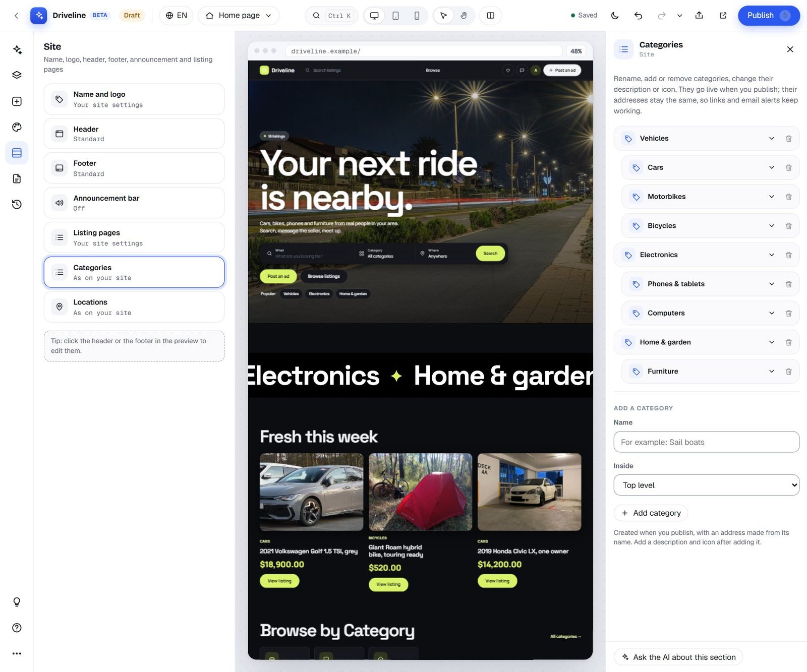Click the Search button in preview hero
807x672 pixels.
click(x=490, y=254)
